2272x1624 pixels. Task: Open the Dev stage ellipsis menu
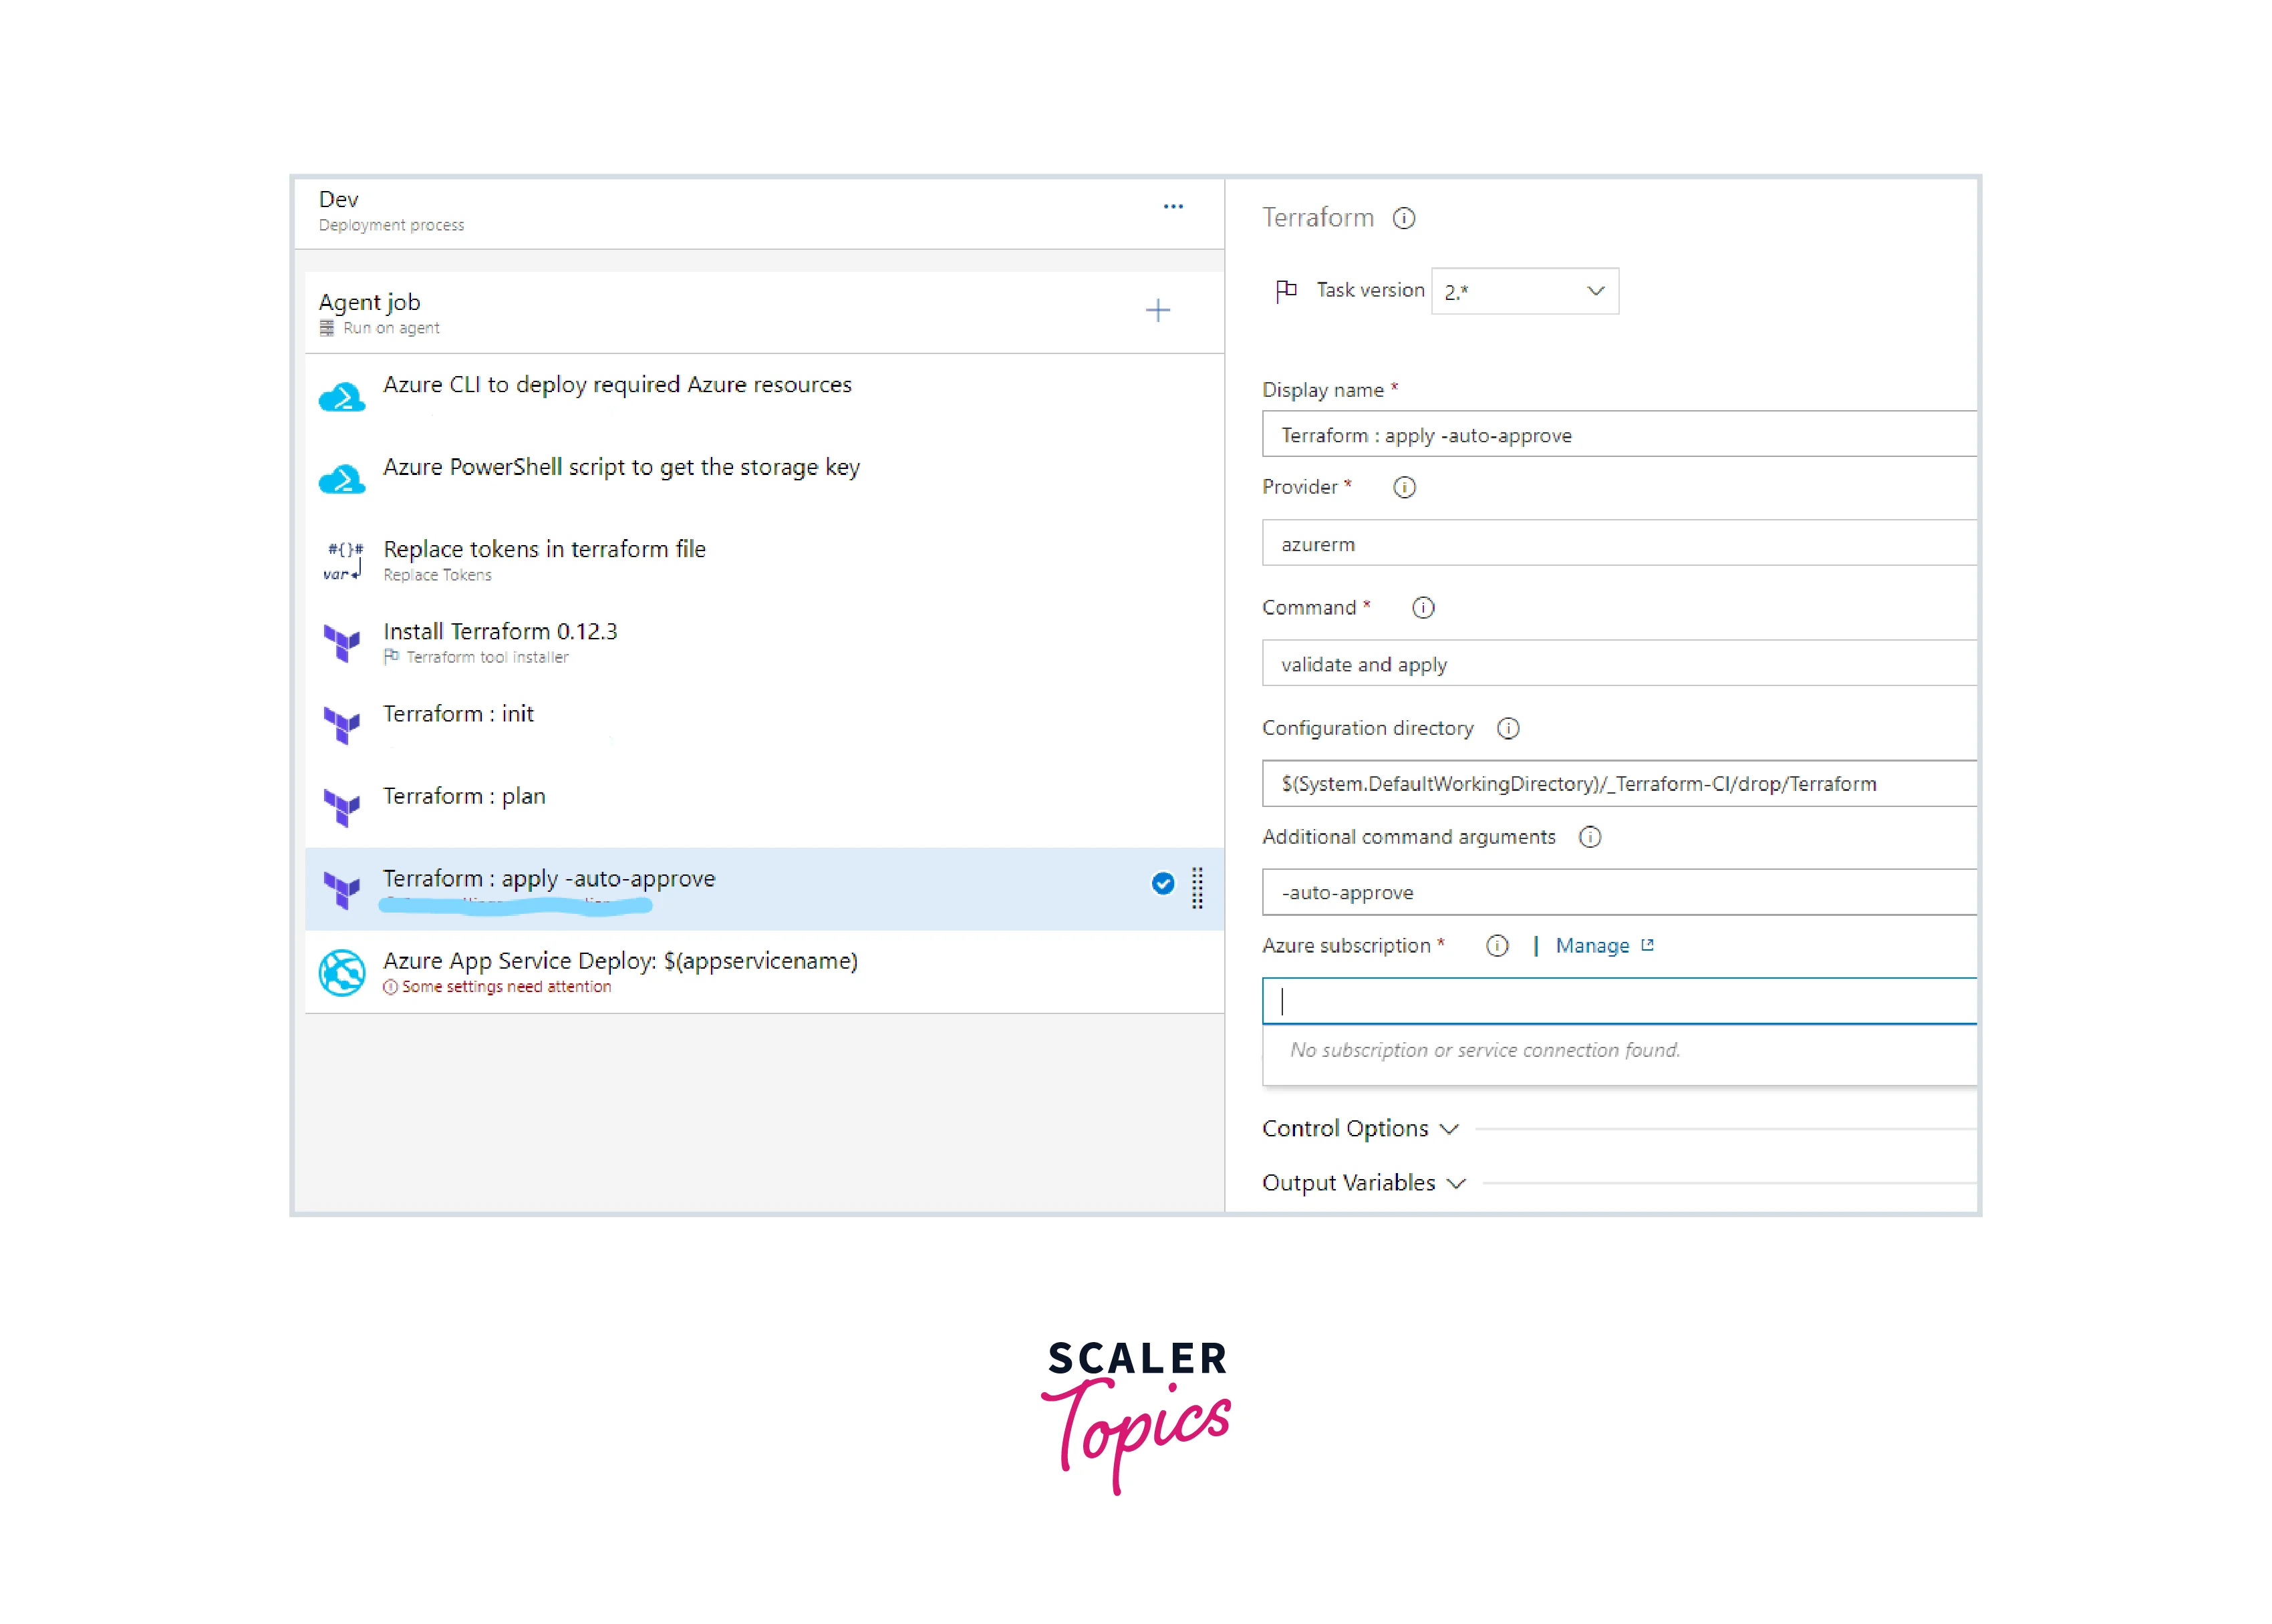(1173, 207)
